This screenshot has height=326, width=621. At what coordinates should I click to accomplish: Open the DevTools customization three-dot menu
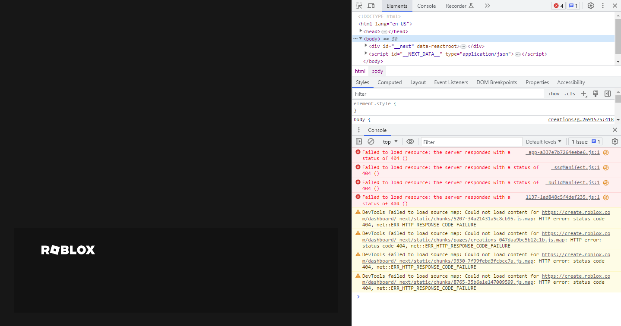click(603, 6)
